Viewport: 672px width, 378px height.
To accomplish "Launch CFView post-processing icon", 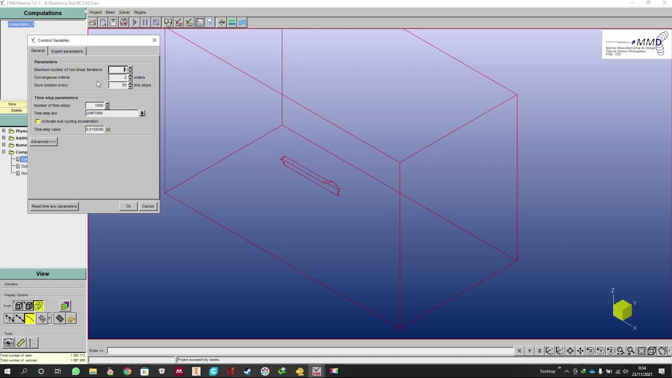I will (189, 22).
